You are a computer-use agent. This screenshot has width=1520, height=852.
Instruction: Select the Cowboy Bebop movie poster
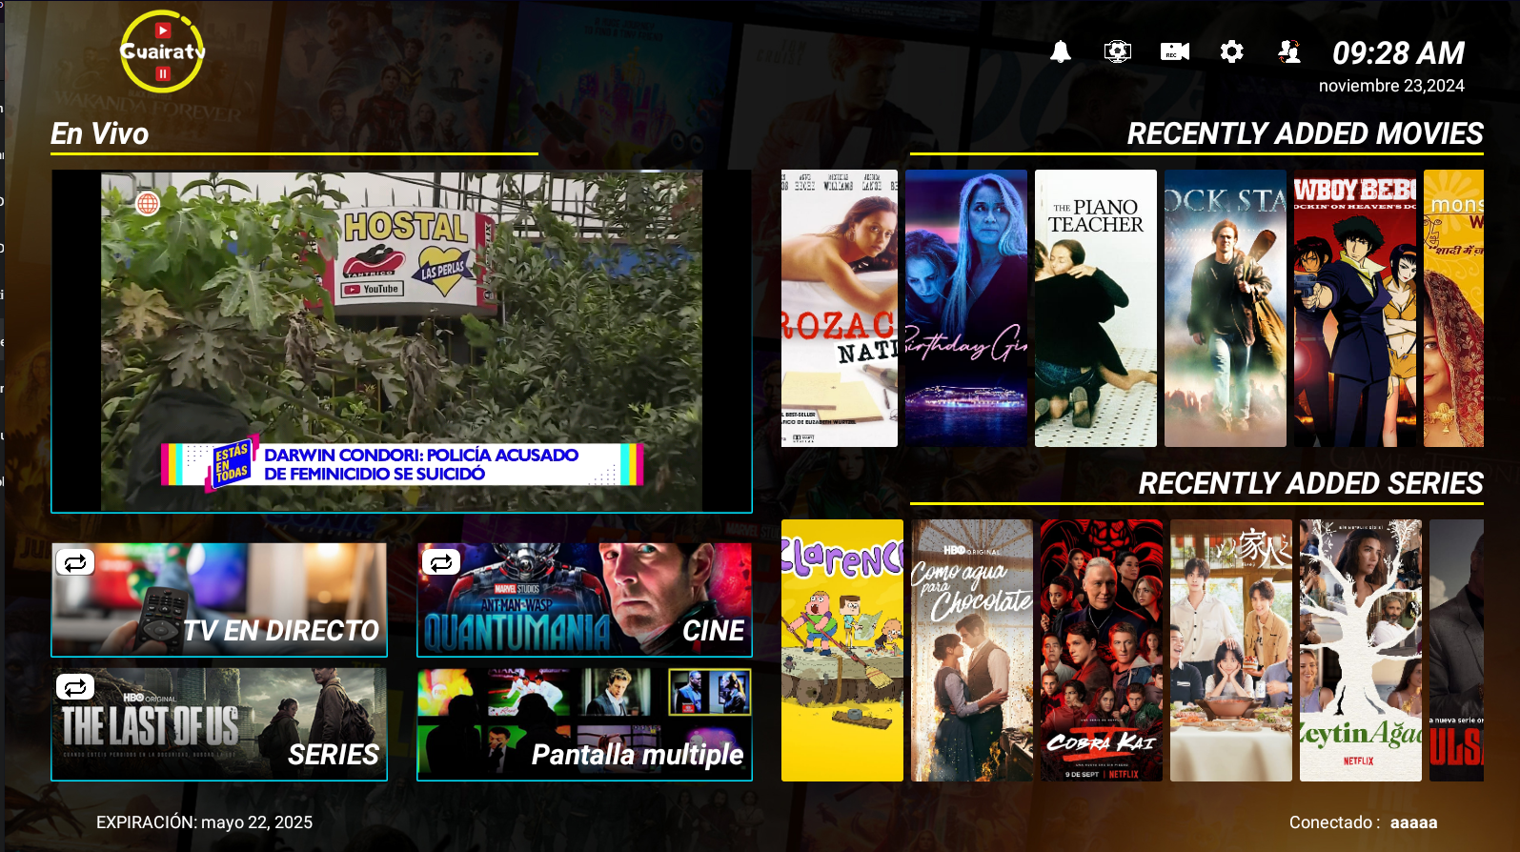click(x=1354, y=308)
